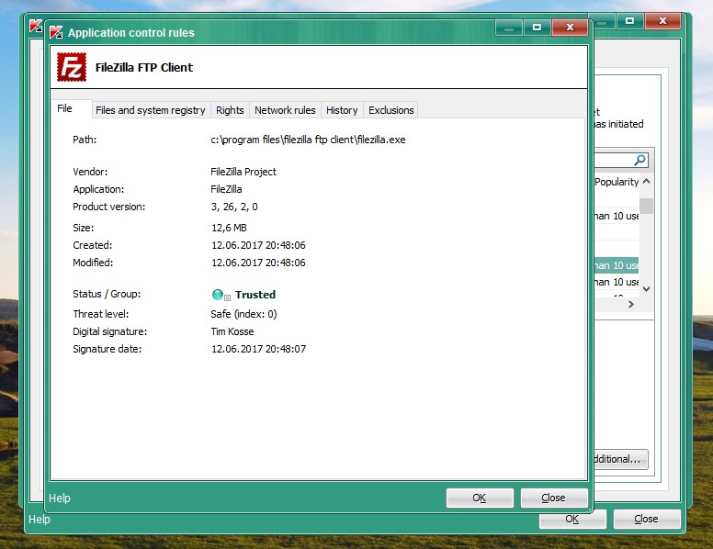Click the FileZilla FTP Client logo icon
The image size is (713, 549).
(72, 67)
